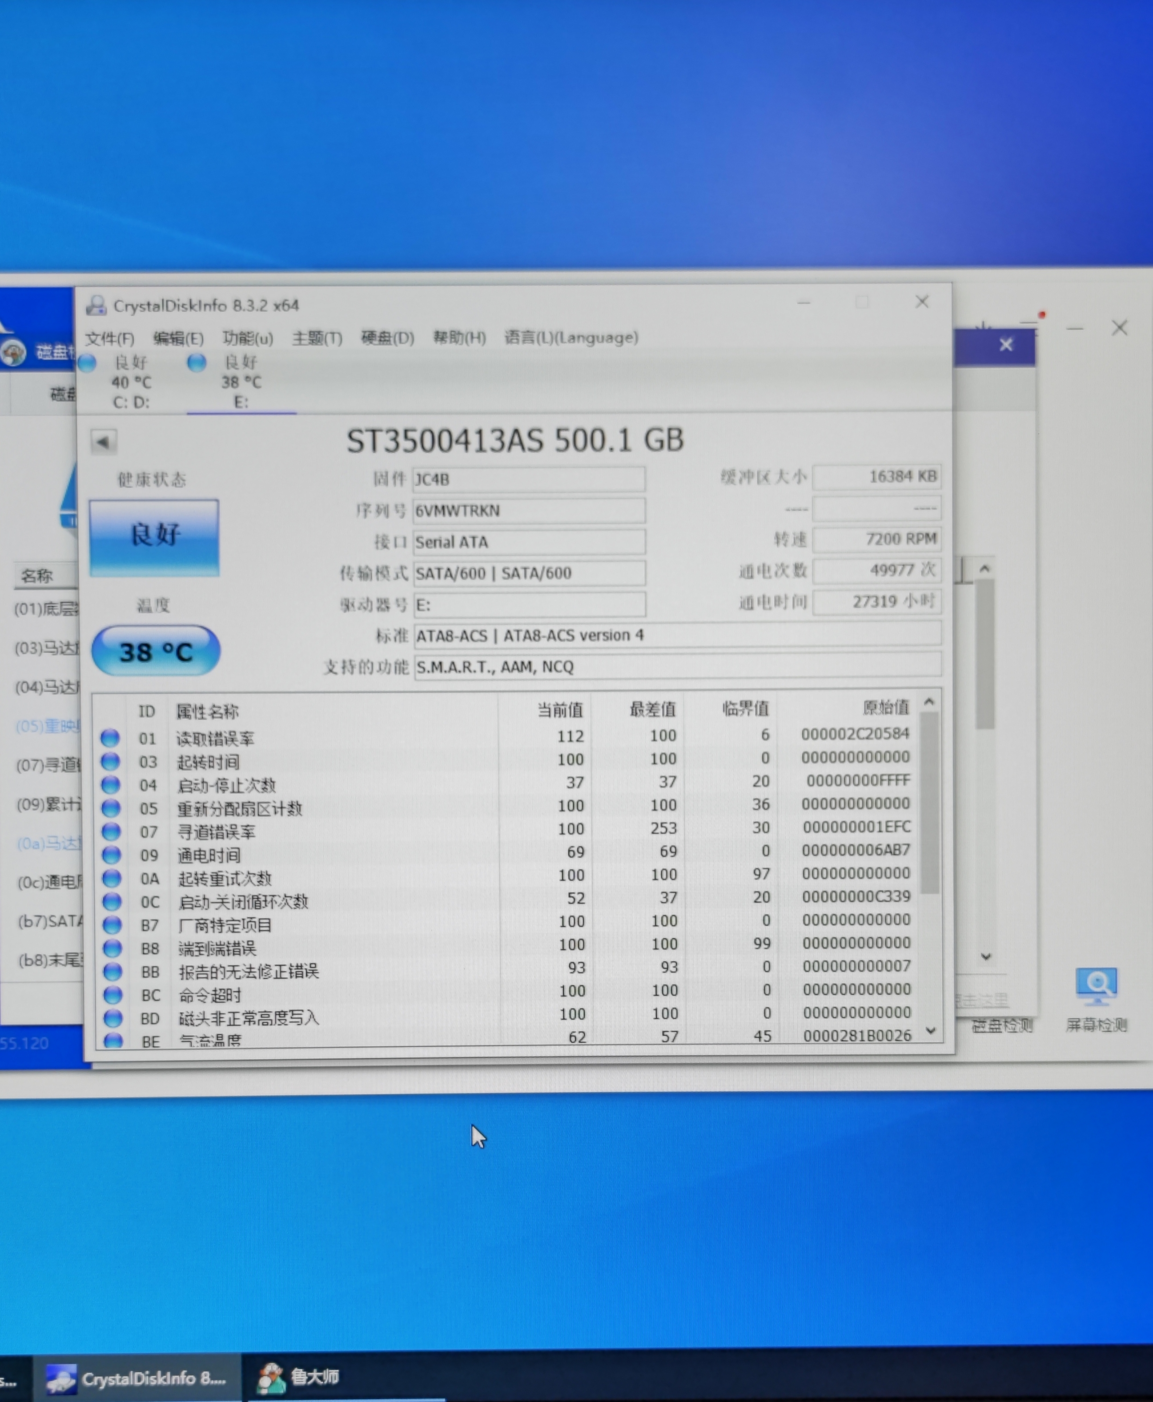This screenshot has height=1402, width=1153.
Task: Close the purple dialog in the background window
Action: pos(1005,345)
